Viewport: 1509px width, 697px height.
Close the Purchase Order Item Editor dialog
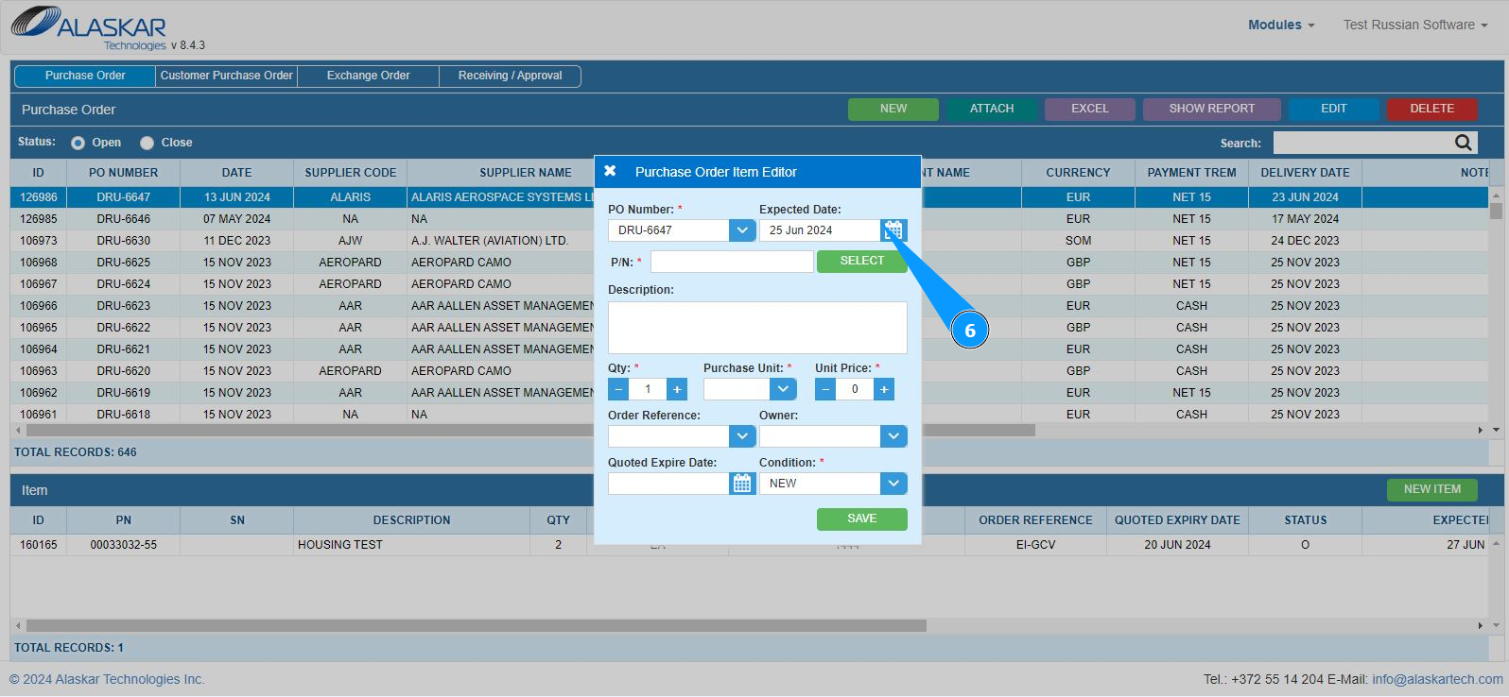click(610, 171)
